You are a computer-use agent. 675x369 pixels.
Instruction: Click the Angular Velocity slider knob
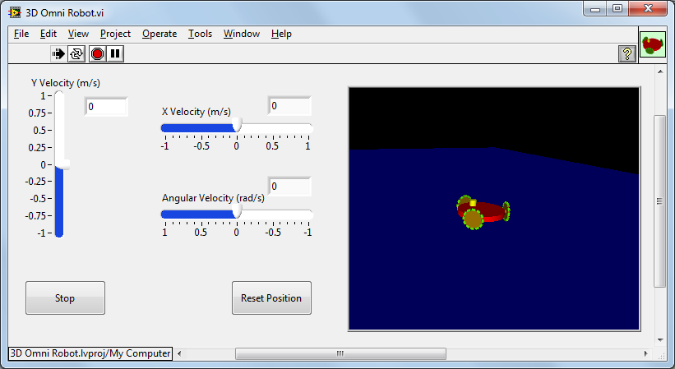(237, 212)
